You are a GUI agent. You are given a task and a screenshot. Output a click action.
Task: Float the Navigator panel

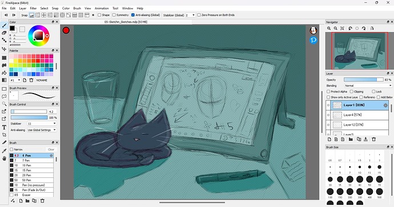[388, 22]
